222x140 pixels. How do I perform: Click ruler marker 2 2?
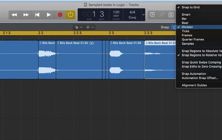click(x=41, y=33)
